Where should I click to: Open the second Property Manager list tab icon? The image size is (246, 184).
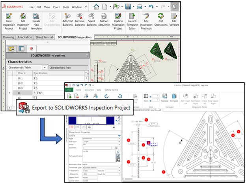[x=21, y=49]
